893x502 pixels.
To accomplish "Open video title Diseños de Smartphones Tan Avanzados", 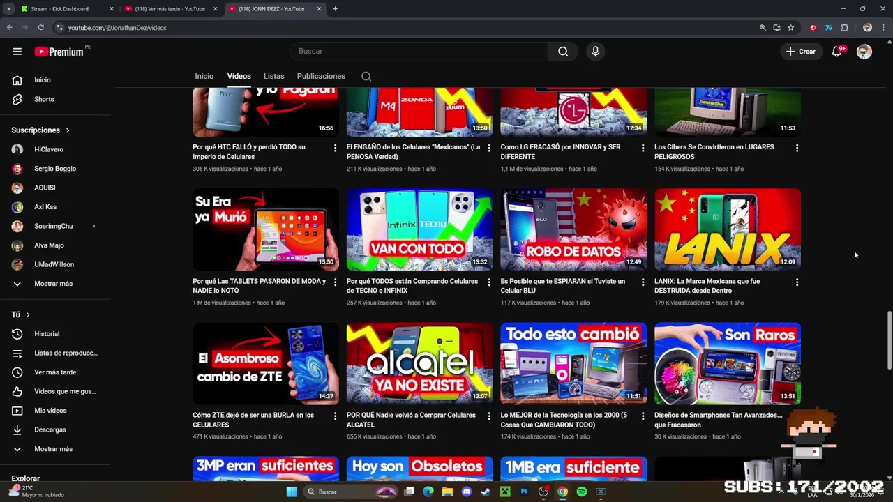I will coord(719,420).
